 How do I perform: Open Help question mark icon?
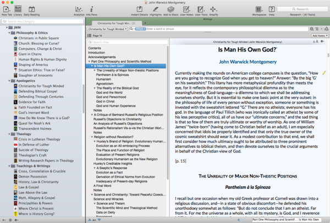[x=272, y=9]
